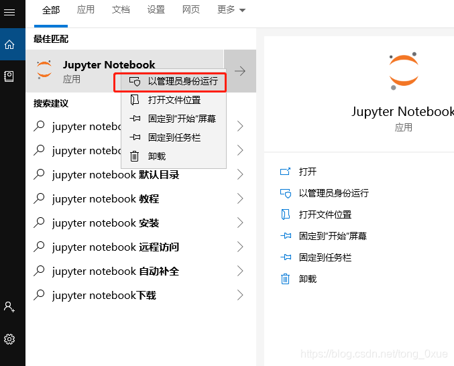The image size is (454, 366).
Task: Click the Start pin icon in the context menu
Action: 135,119
